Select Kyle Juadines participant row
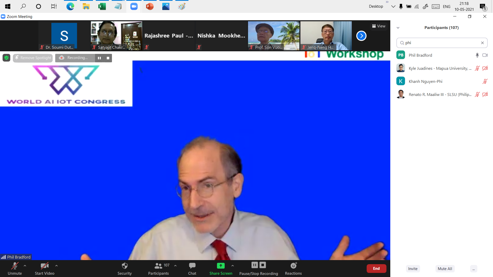 442,68
